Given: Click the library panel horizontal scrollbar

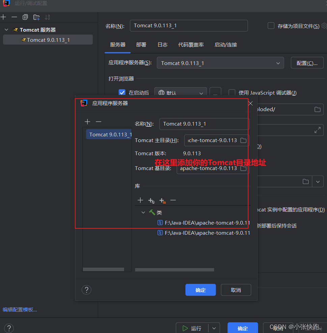Looking at the screenshot, I should pos(175,269).
